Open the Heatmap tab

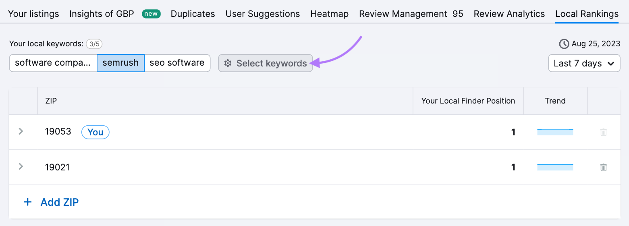tap(329, 14)
